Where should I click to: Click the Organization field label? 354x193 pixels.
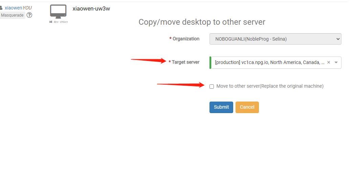pyautogui.click(x=186, y=39)
